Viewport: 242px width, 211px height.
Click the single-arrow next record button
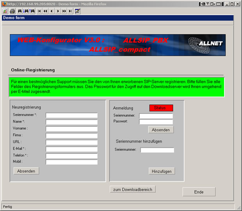click(58, 11)
